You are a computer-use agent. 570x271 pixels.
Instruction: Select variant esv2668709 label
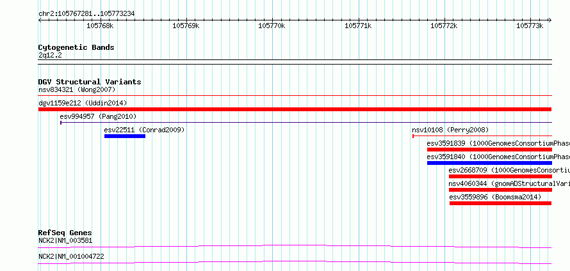(509, 170)
